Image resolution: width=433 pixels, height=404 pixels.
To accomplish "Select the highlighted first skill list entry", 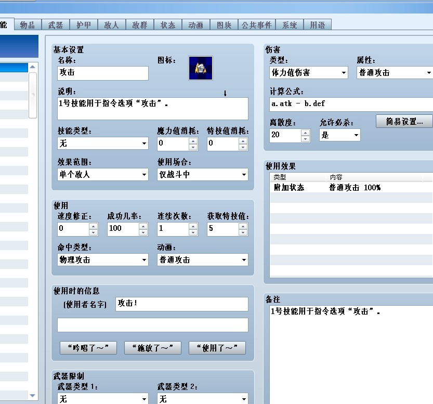I will pyautogui.click(x=14, y=68).
